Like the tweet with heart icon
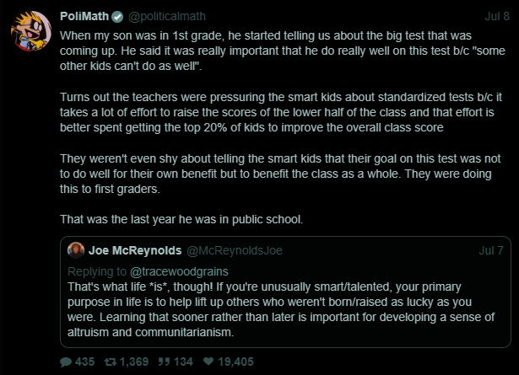This screenshot has height=375, width=519. [208, 362]
